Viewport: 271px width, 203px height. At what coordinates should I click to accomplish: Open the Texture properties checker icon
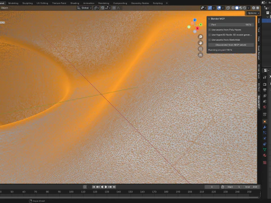265,162
